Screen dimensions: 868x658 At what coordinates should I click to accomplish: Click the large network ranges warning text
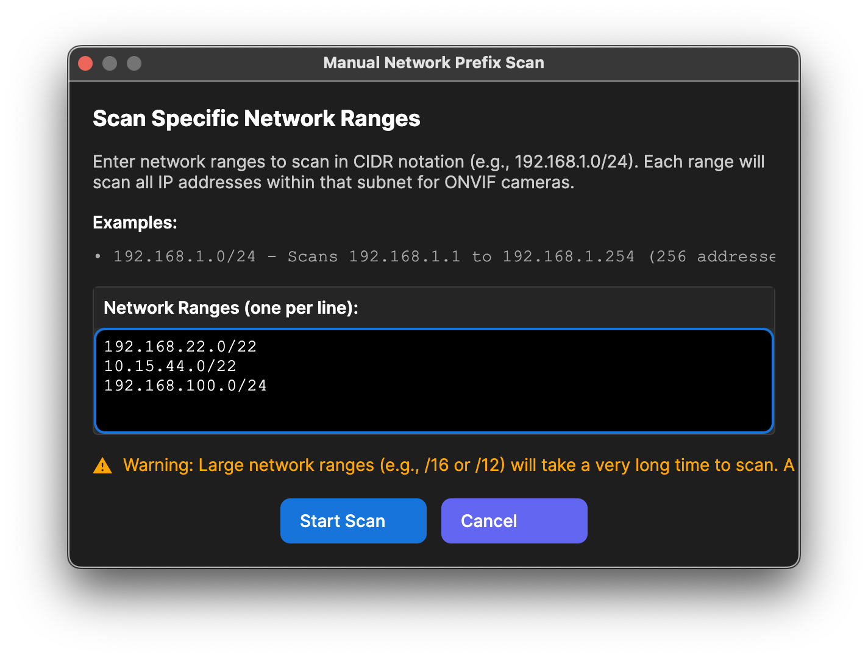(458, 465)
